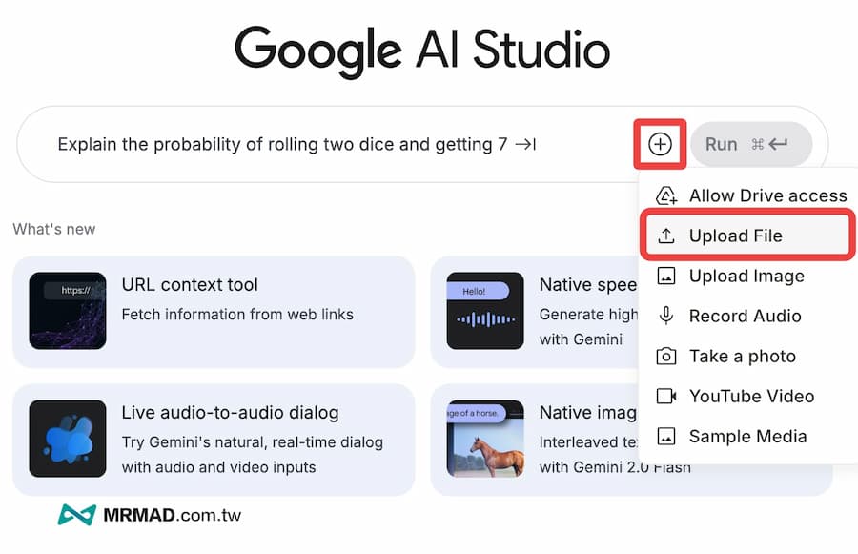Viewport: 858px width, 554px height.
Task: Choose Allow Drive access option
Action: coord(767,195)
